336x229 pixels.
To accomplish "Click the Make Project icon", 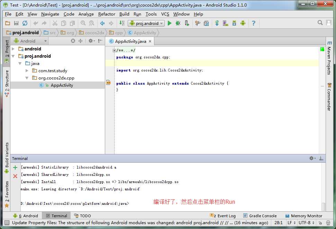I will click(122, 23).
